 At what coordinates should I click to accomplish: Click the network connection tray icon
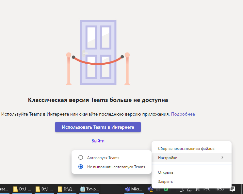click(189, 189)
